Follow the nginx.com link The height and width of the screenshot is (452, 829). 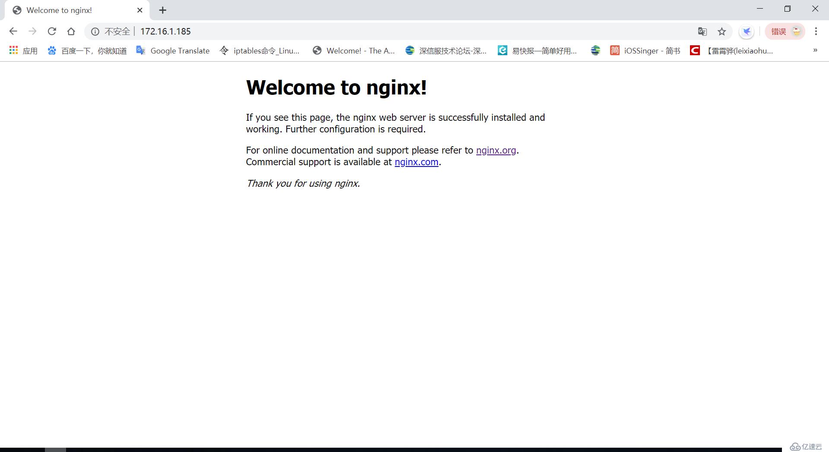click(417, 162)
